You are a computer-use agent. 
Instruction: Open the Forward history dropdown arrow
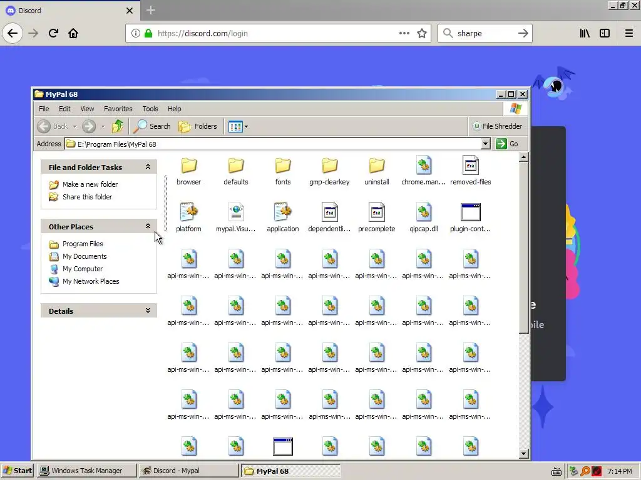[x=103, y=126]
